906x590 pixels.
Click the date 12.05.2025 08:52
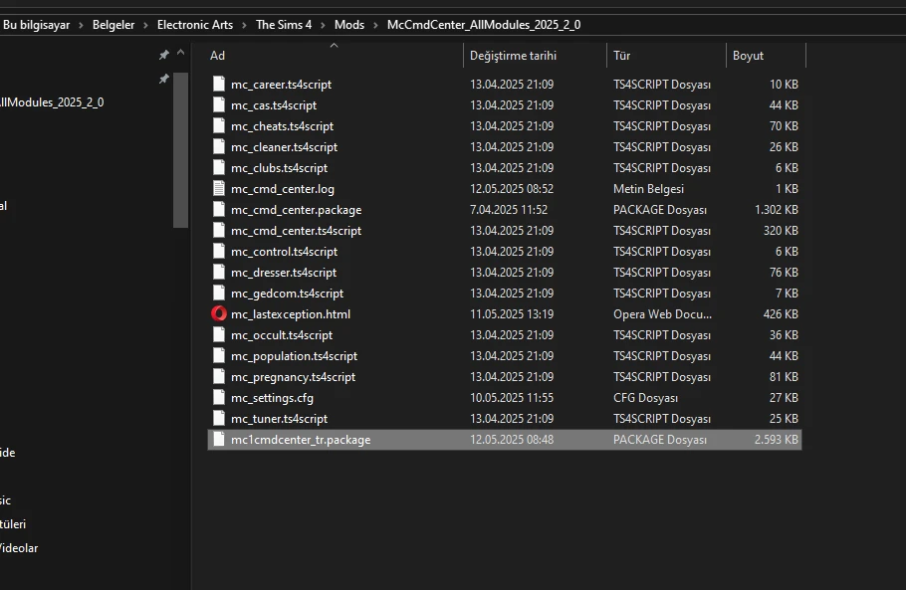coord(512,189)
